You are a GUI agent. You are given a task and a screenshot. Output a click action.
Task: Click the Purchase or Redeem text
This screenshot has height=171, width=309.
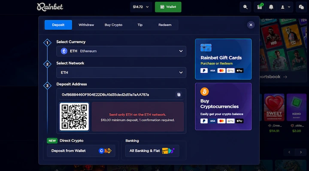(217, 63)
